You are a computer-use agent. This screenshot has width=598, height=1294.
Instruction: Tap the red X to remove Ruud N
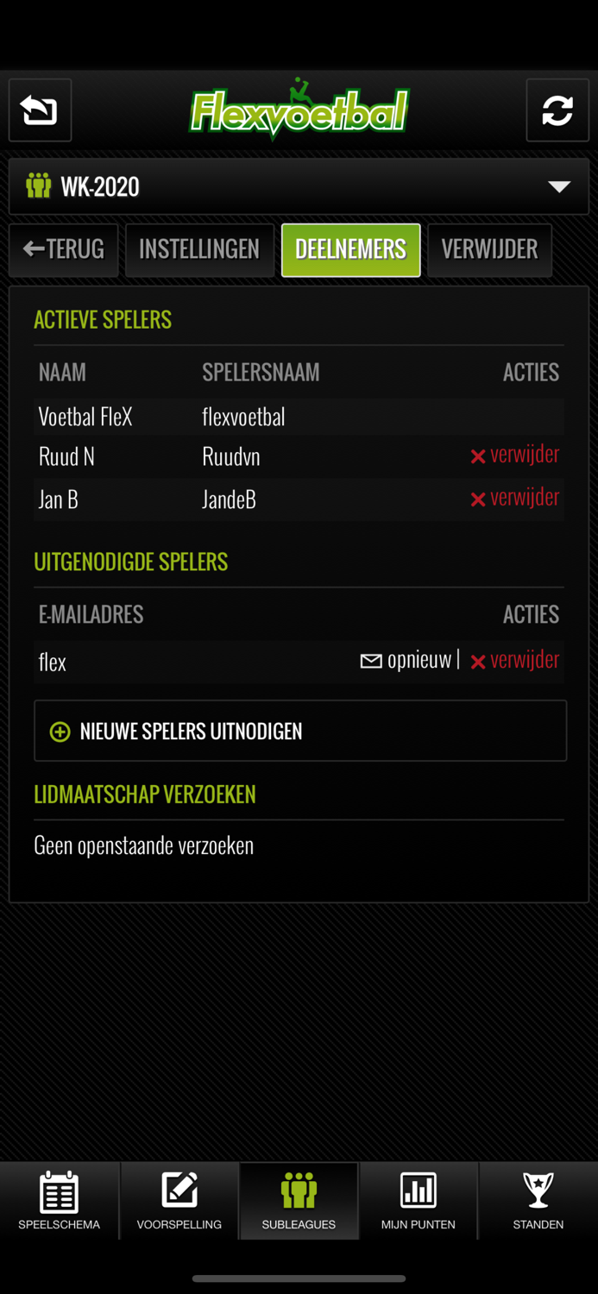tap(478, 455)
